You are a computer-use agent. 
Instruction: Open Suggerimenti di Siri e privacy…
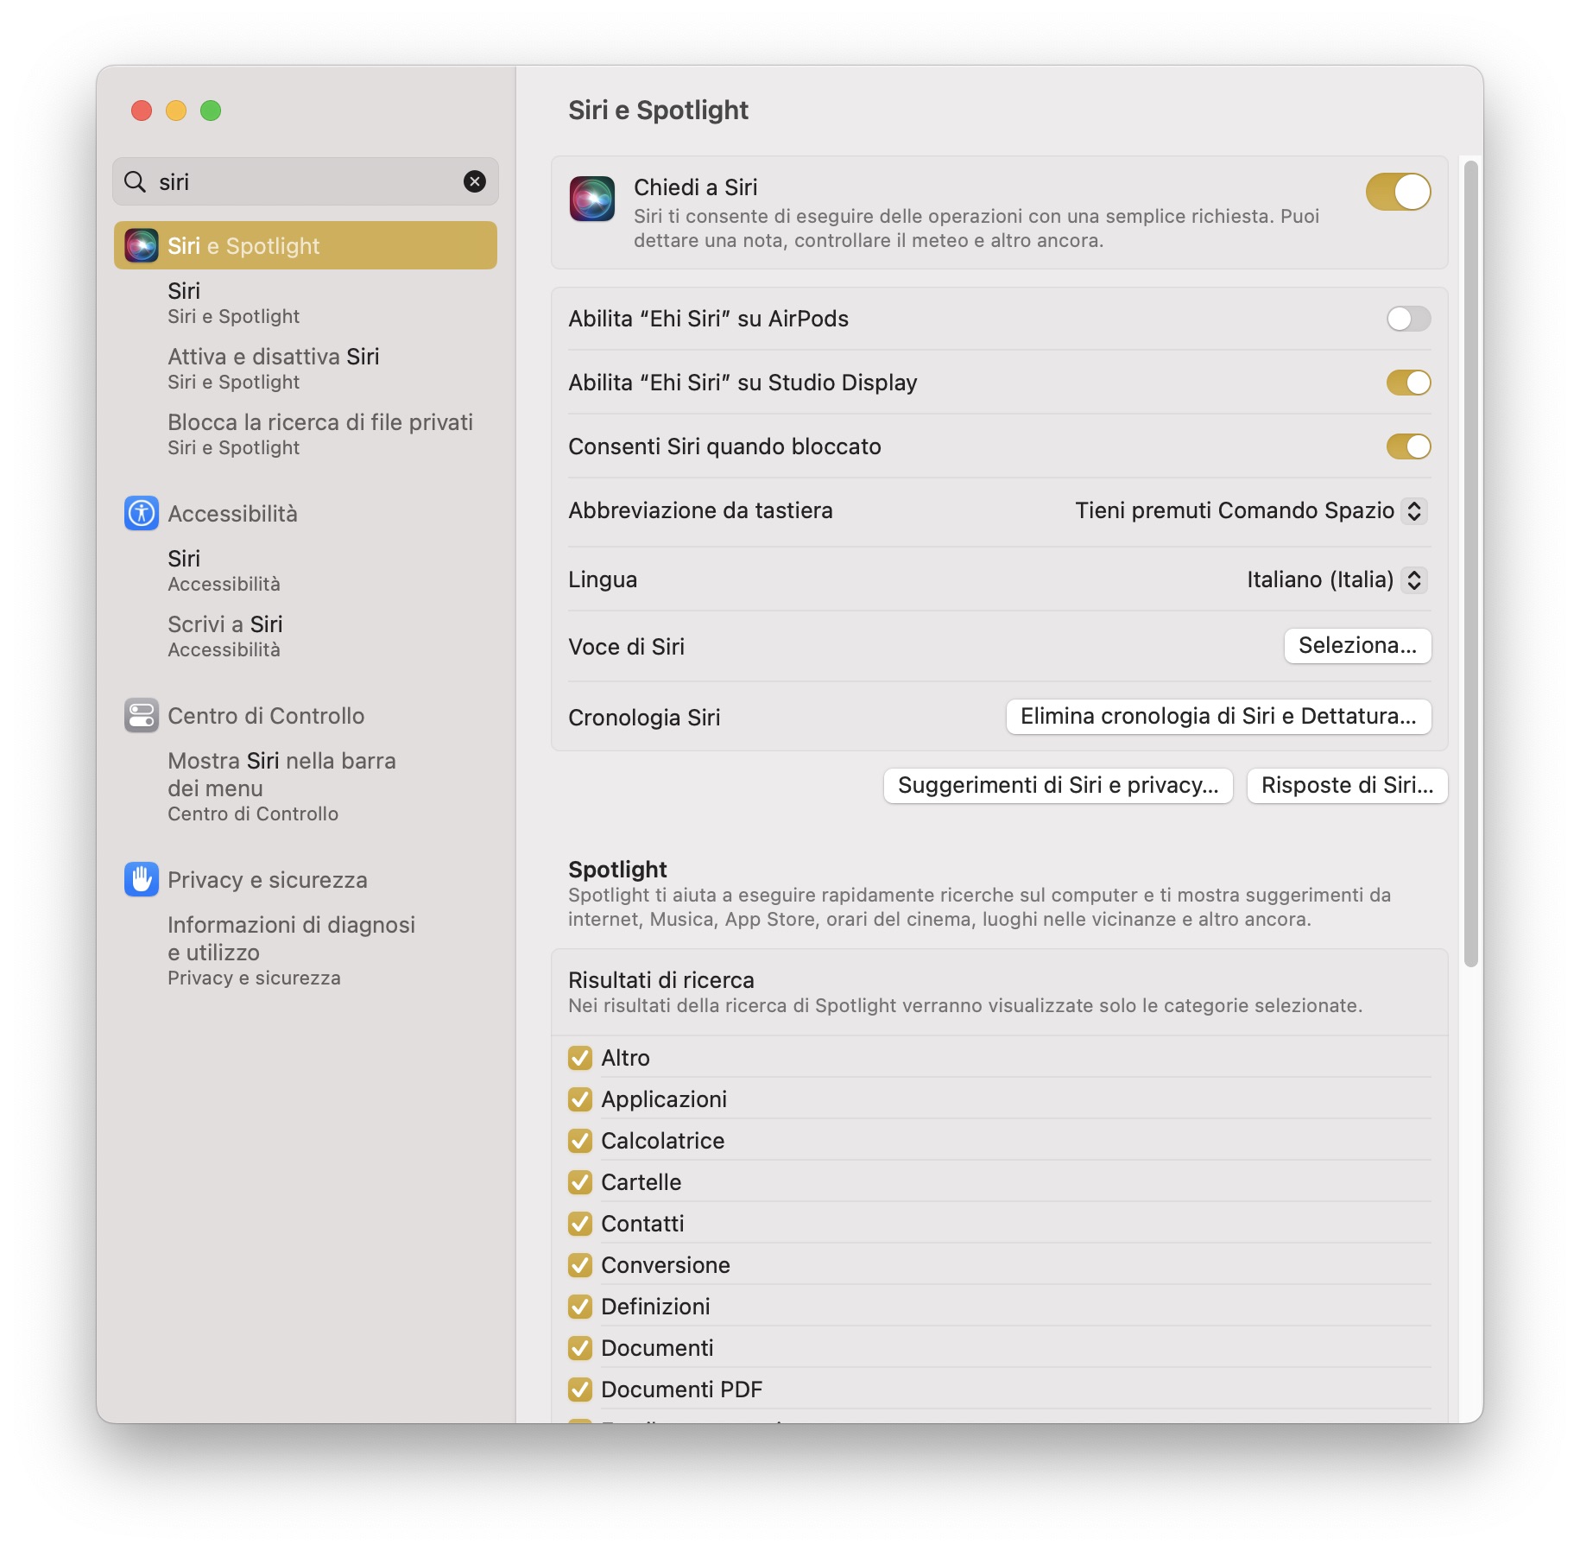1058,786
